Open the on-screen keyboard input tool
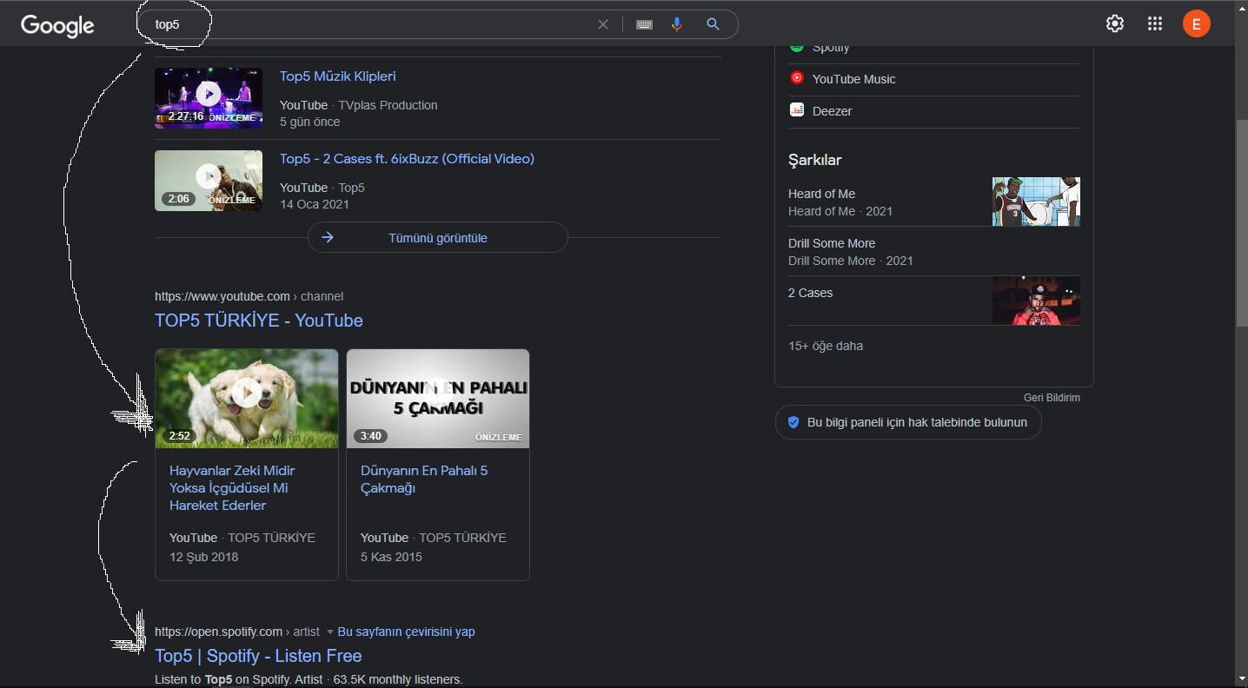 click(644, 24)
